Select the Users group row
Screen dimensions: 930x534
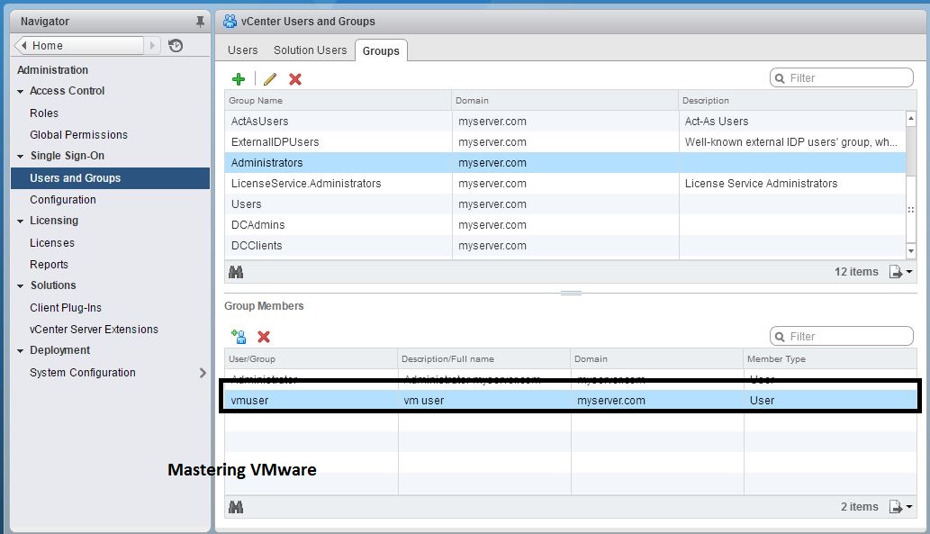click(x=565, y=204)
